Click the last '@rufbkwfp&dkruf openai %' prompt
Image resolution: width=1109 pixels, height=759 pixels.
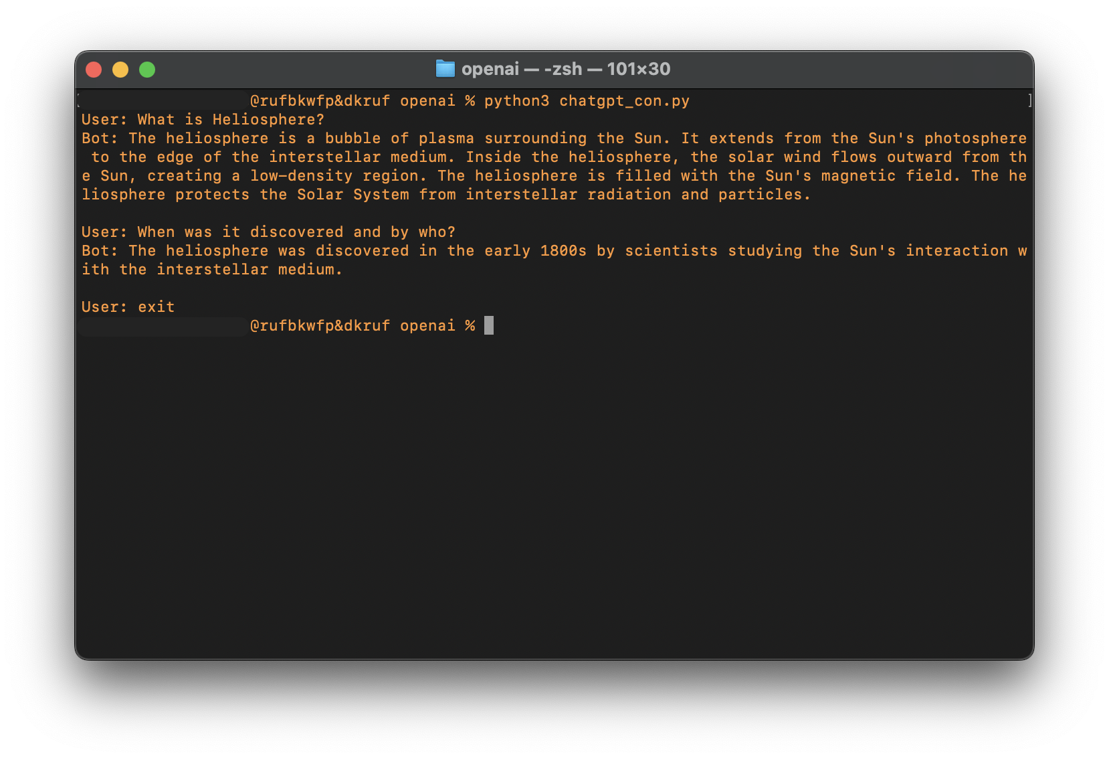tap(363, 326)
